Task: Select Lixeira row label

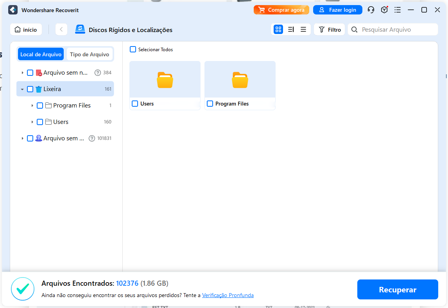Action: pyautogui.click(x=52, y=89)
